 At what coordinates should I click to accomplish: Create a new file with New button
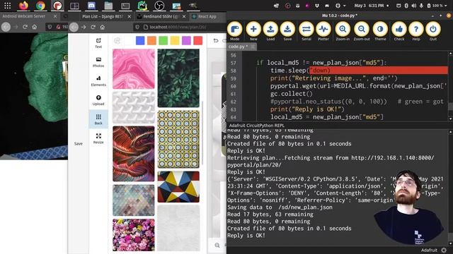coord(253,31)
